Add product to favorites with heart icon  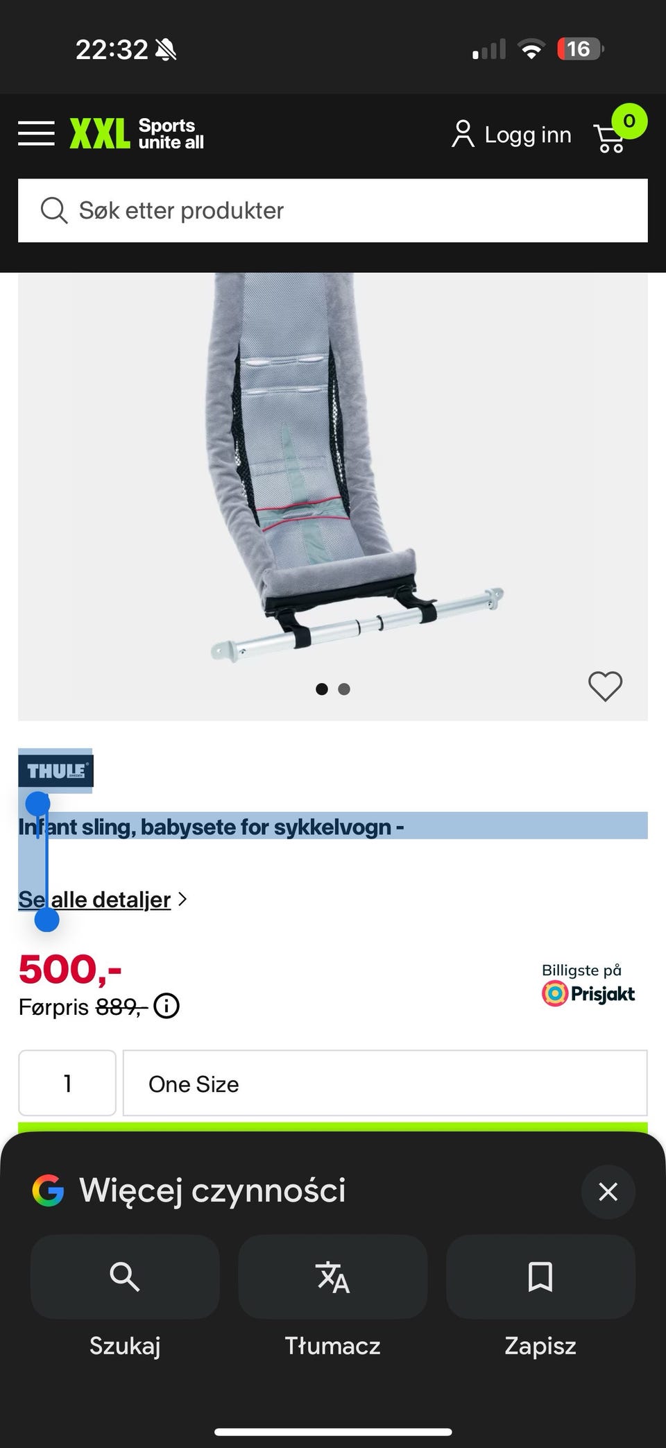coord(605,687)
